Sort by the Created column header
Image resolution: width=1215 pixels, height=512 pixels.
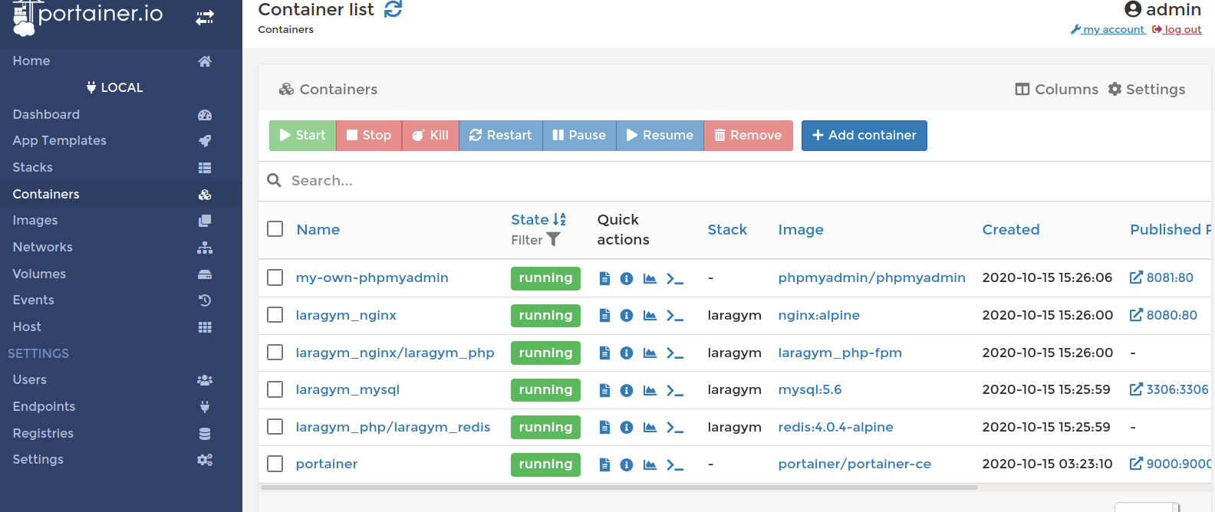pyautogui.click(x=1011, y=230)
